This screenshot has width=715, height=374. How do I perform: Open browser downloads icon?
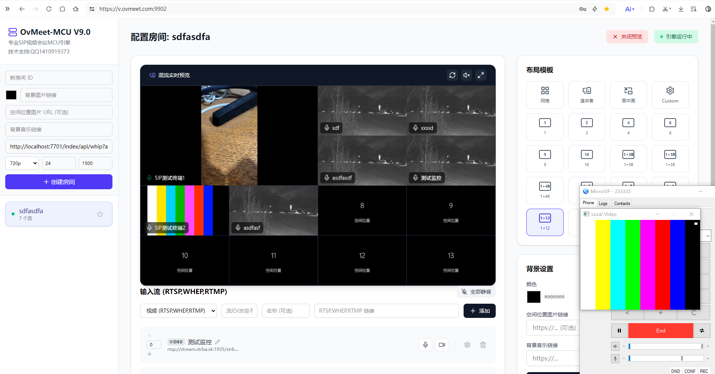pos(681,9)
